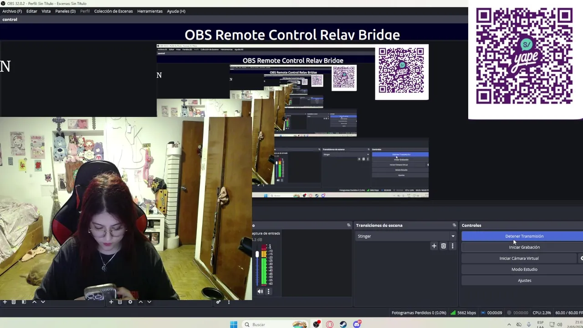Viewport: 583px width, 328px height.
Task: Open audio mixer toolbar three-dot menu
Action: (x=229, y=302)
